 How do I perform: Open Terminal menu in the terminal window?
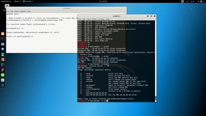point(101,19)
